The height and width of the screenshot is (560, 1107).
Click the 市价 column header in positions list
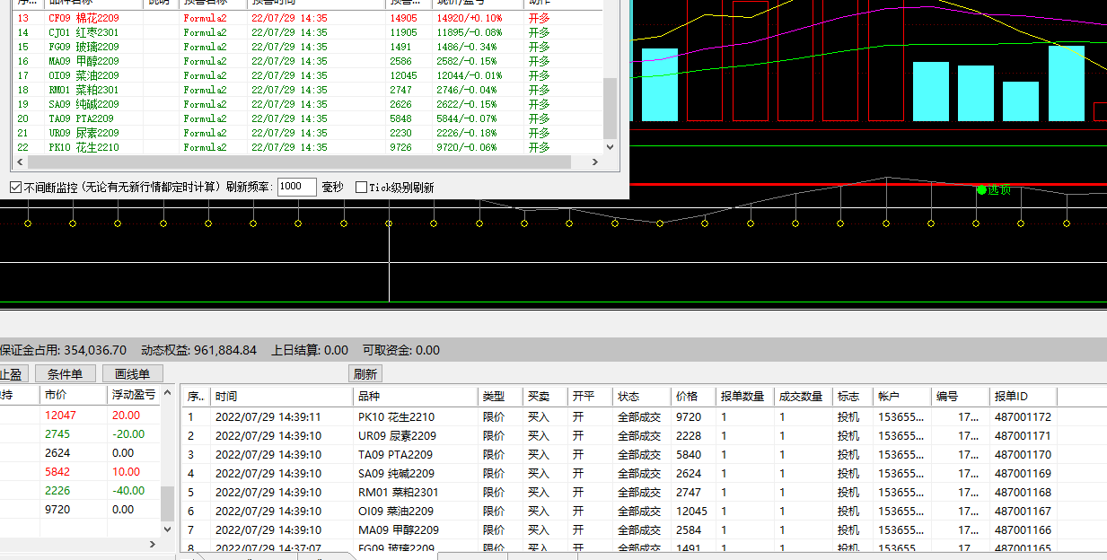[x=75, y=395]
